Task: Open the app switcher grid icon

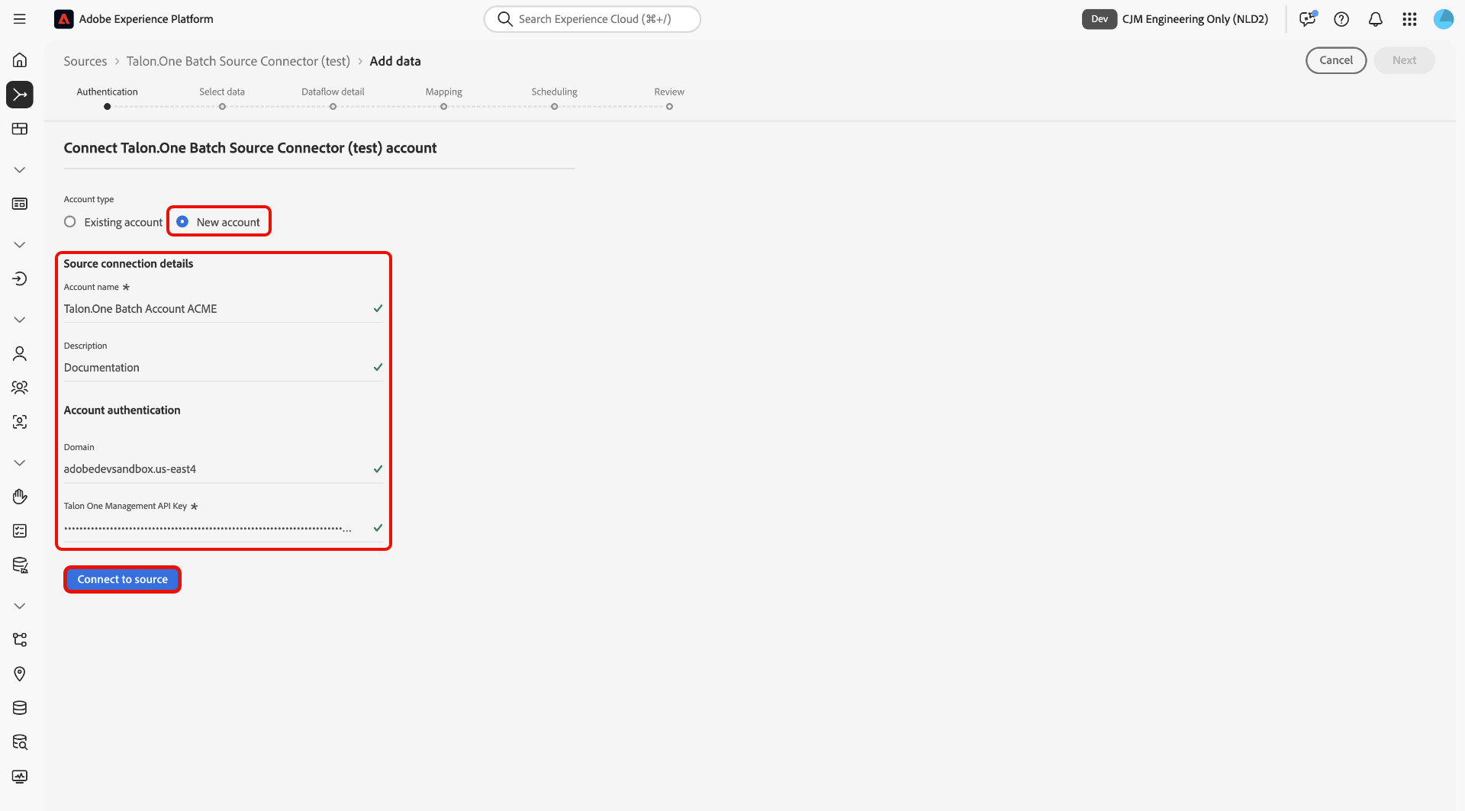Action: tap(1409, 19)
